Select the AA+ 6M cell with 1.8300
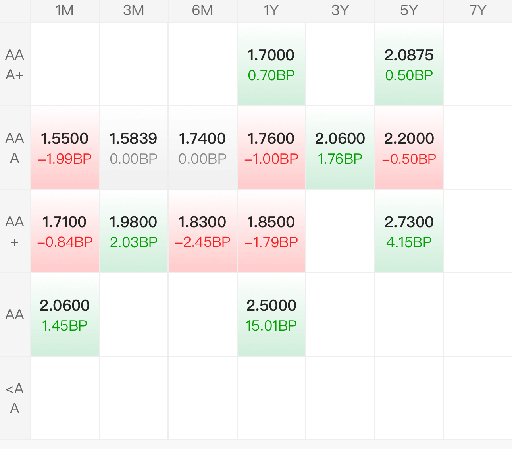This screenshot has width=512, height=449. pyautogui.click(x=202, y=231)
